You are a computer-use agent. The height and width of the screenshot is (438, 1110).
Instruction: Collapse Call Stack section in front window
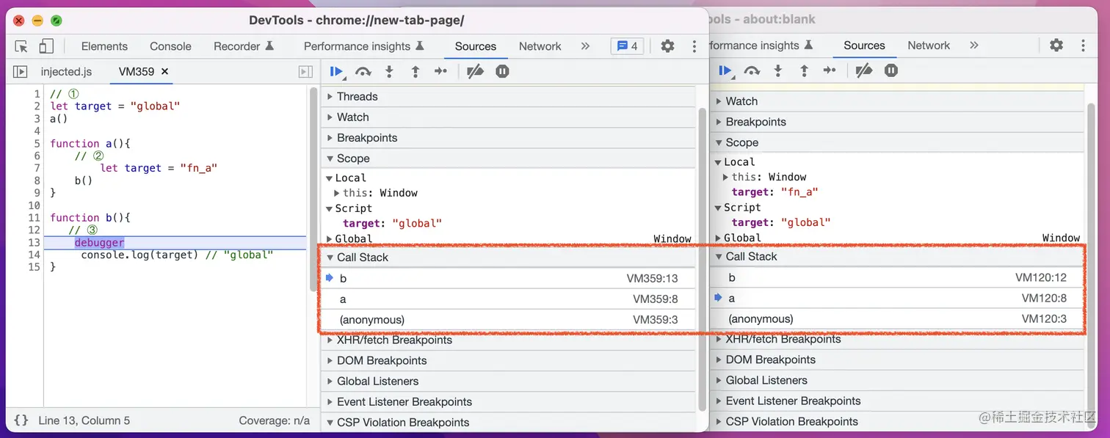(508, 258)
